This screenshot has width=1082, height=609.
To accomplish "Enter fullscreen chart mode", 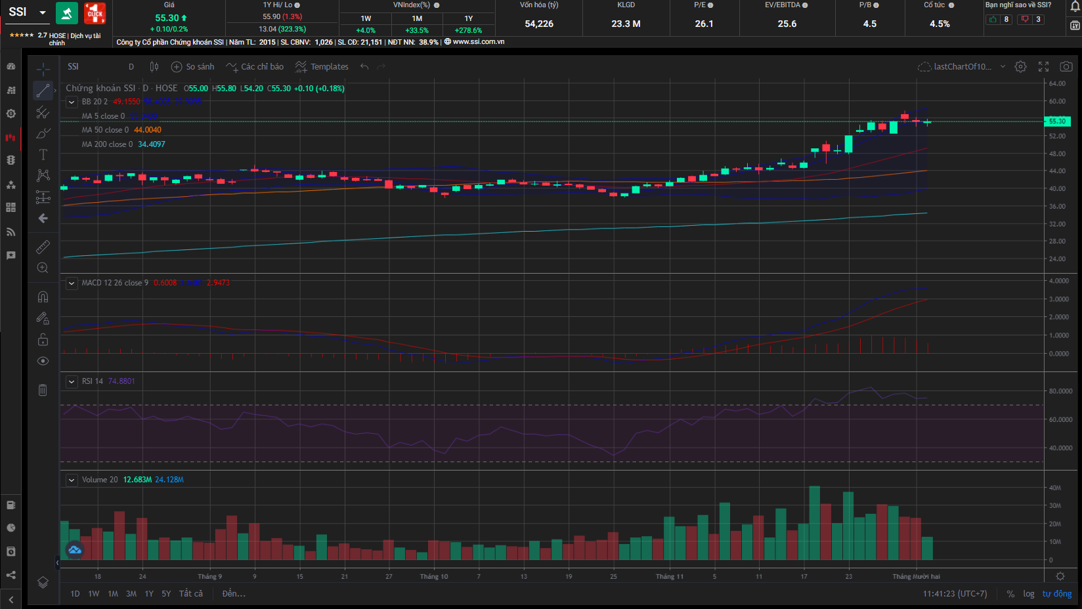I will [x=1043, y=67].
